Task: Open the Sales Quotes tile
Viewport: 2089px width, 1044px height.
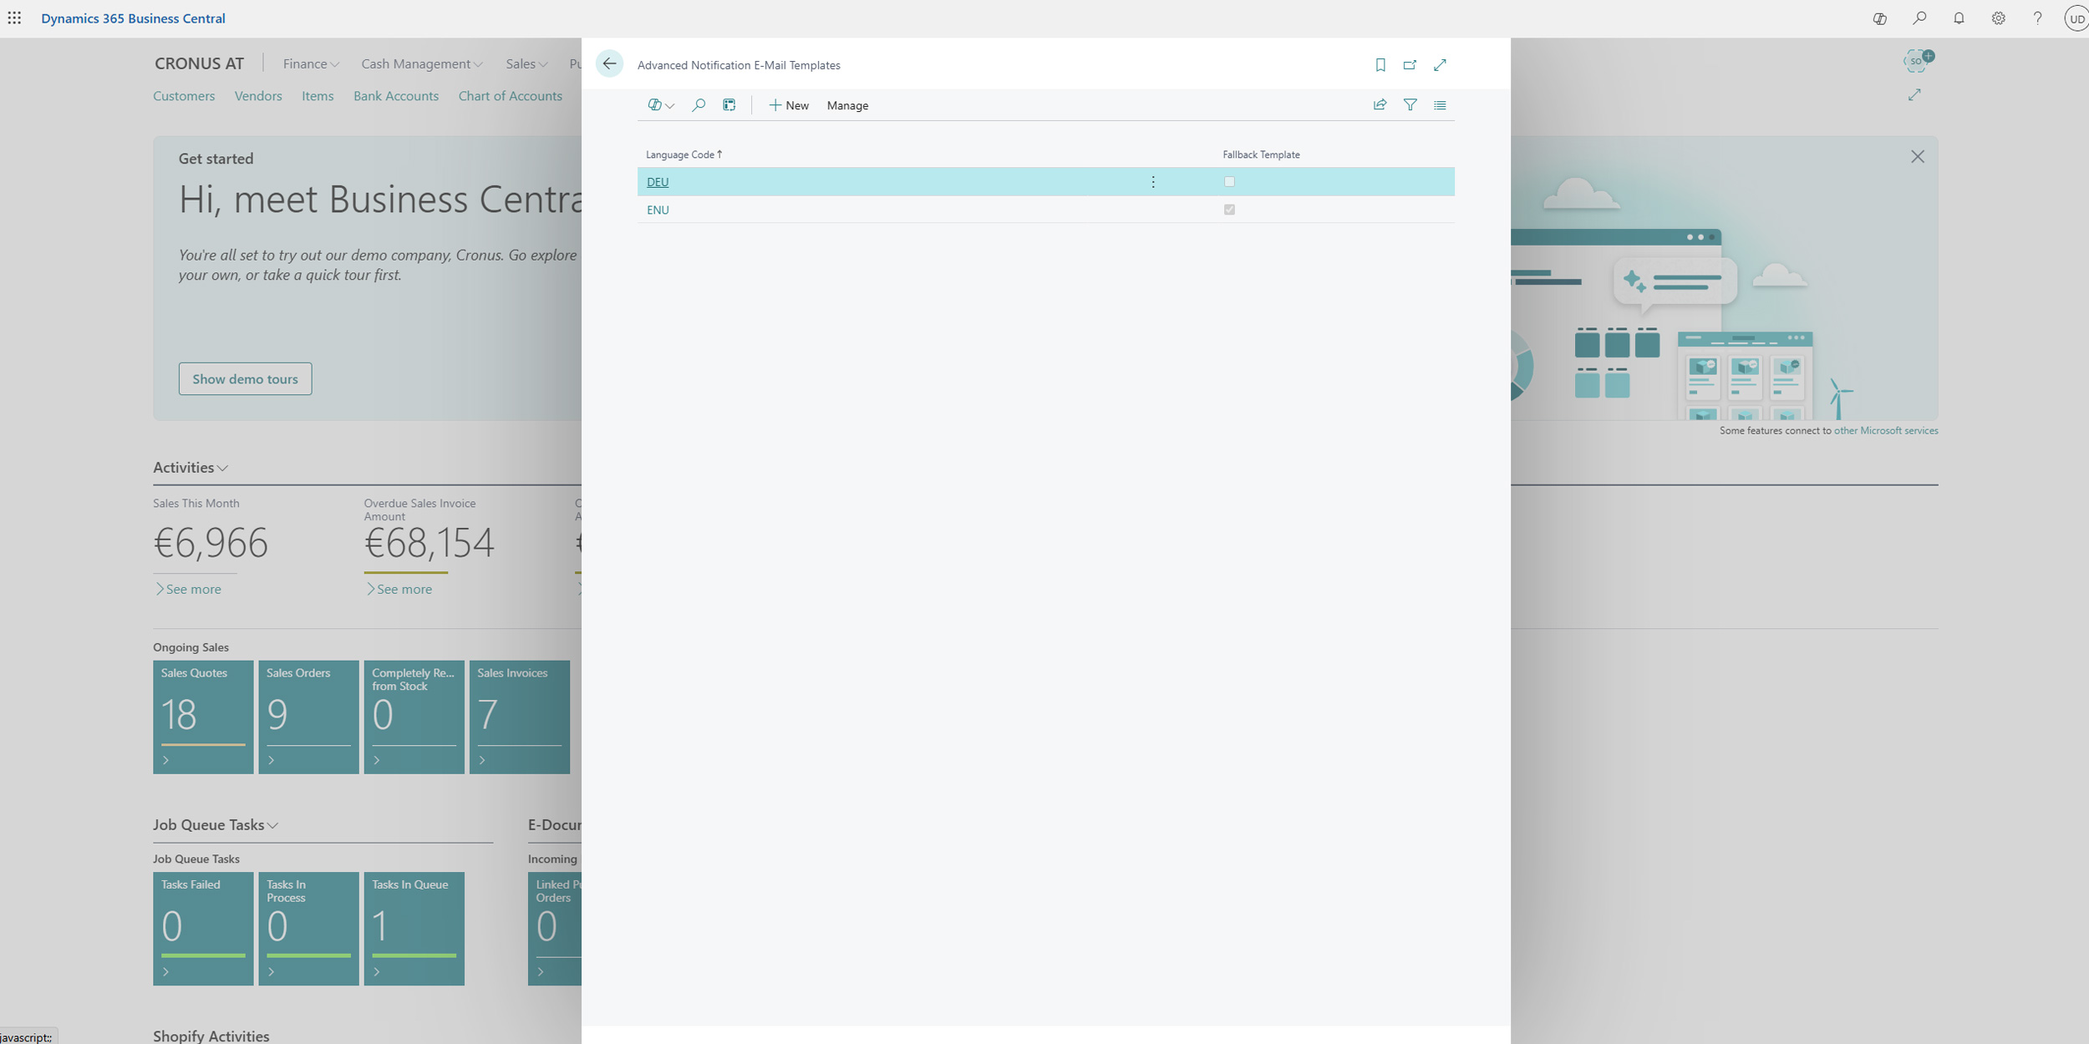Action: pos(202,717)
